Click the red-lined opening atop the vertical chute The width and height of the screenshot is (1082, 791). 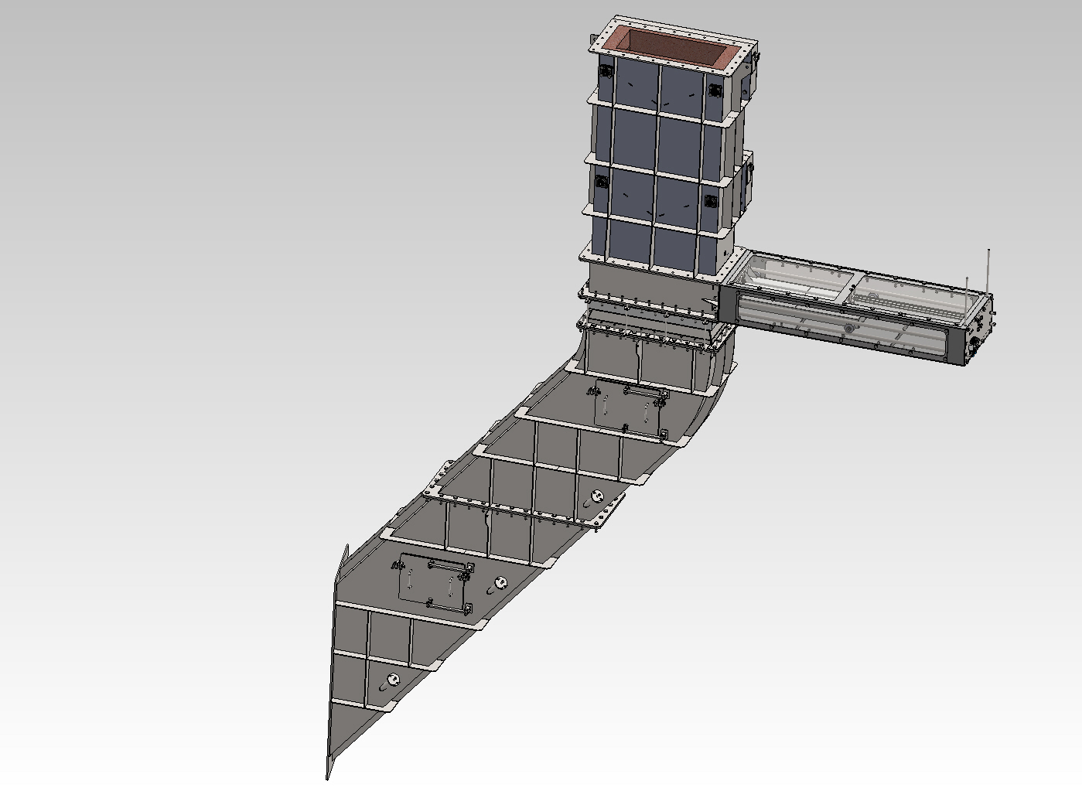point(671,46)
